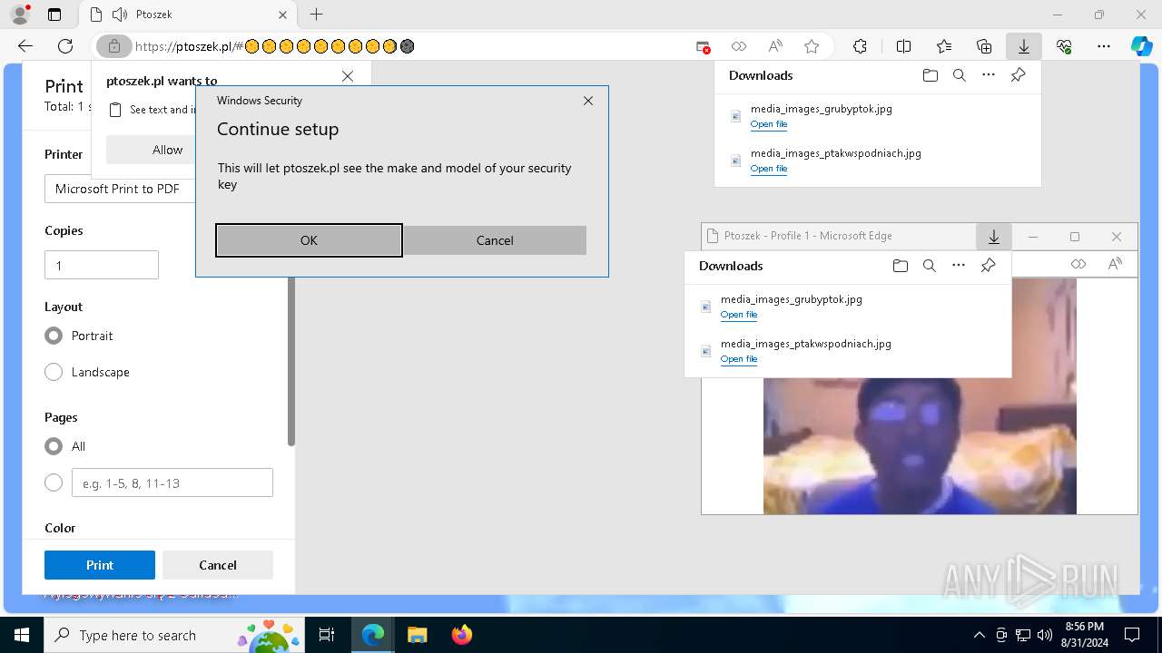1162x653 pixels.
Task: Toggle split screen icon in toolbar
Action: (x=903, y=46)
